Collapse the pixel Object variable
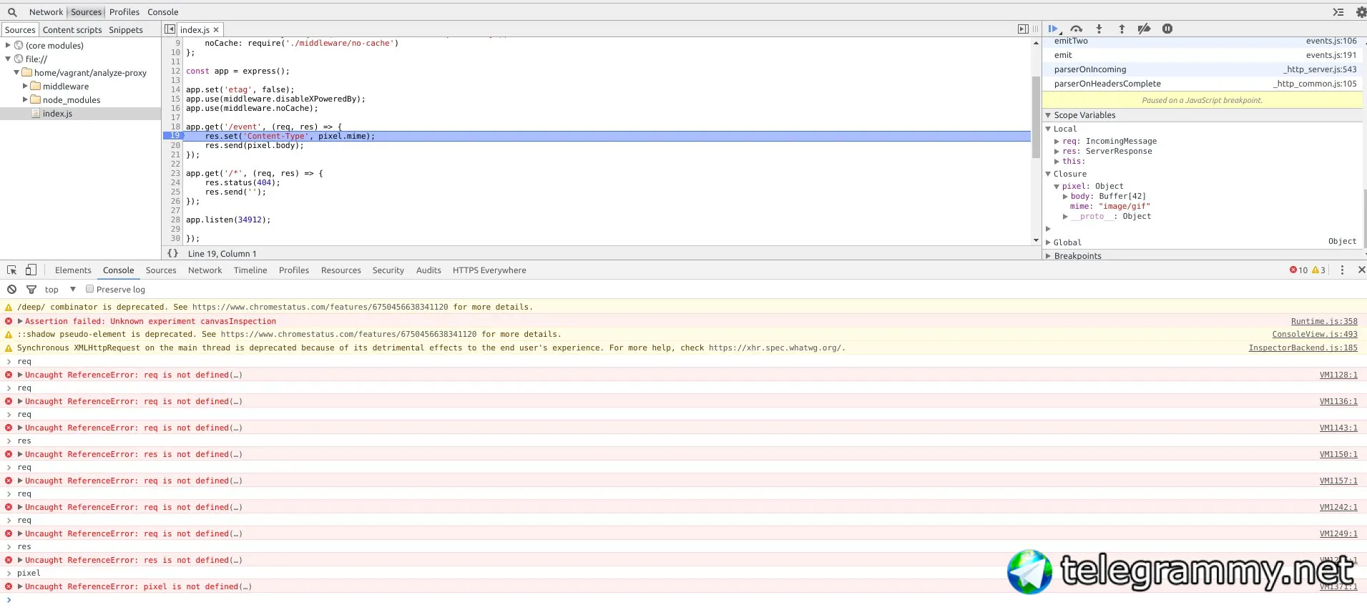 pyautogui.click(x=1057, y=187)
